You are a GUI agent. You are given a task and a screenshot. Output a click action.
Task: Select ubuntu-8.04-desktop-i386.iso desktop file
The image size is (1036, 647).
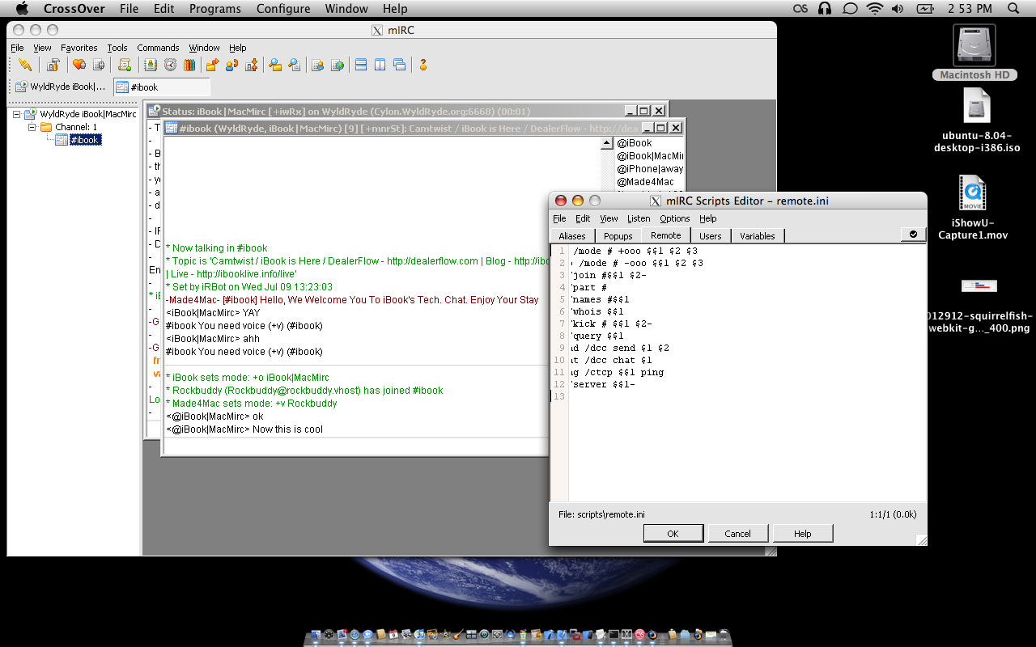coord(976,119)
